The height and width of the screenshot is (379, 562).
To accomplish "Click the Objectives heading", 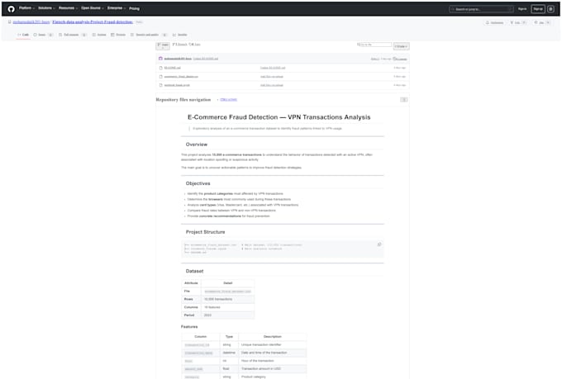I will coord(198,183).
